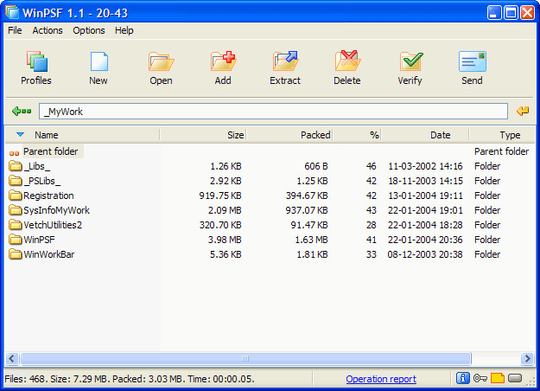Click the key icon in status bar
Image resolution: width=540 pixels, height=391 pixels.
pos(480,378)
